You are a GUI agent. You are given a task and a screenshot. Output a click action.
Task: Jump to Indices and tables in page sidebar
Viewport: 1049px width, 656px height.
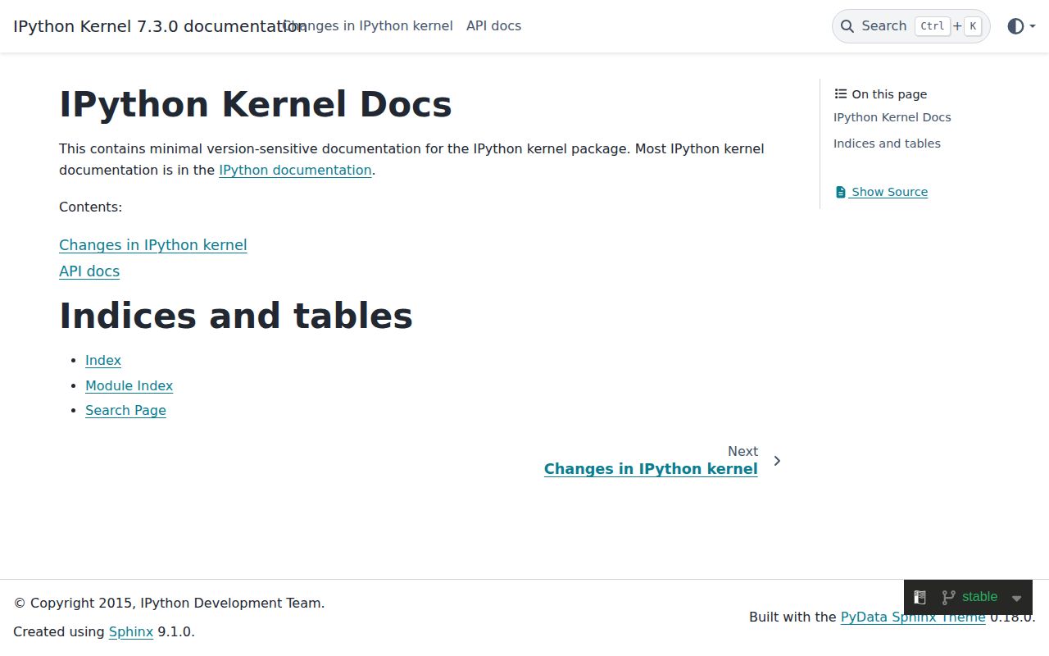pyautogui.click(x=887, y=143)
